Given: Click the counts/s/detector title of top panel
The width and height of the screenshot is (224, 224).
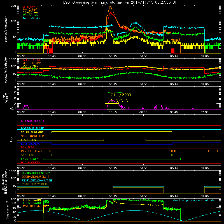Looking at the screenshot, I should coord(6,29).
